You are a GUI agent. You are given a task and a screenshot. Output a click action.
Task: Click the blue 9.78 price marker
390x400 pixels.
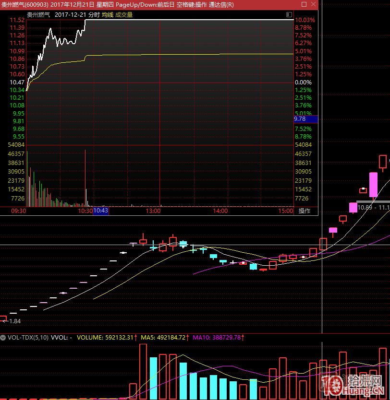[305, 118]
